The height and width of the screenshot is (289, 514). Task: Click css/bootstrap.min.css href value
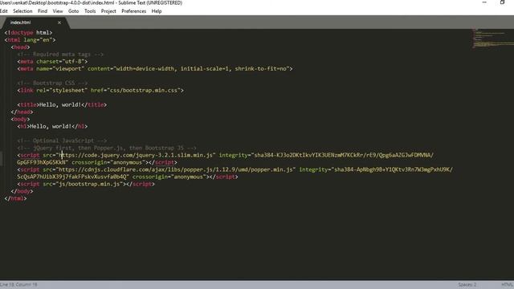click(144, 91)
